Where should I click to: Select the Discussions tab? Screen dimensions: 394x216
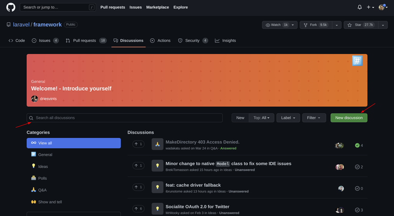(x=128, y=41)
